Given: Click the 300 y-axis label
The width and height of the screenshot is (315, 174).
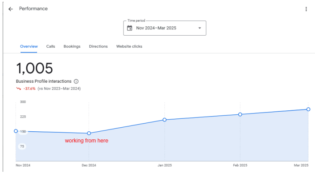Looking at the screenshot, I should pos(23,102).
